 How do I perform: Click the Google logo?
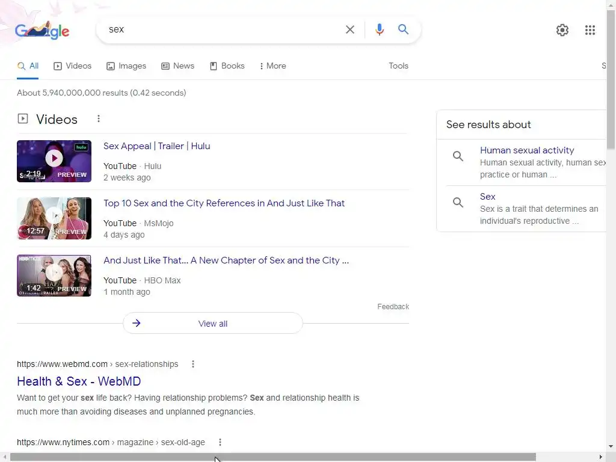(42, 30)
